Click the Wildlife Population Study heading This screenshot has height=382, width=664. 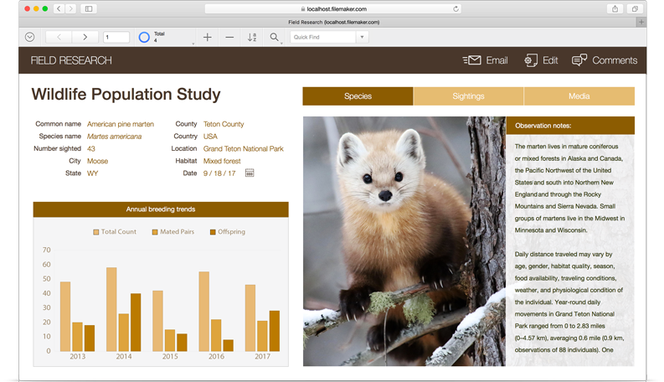pos(126,94)
